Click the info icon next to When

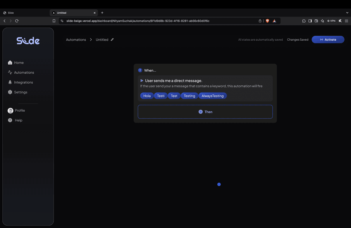(140, 70)
